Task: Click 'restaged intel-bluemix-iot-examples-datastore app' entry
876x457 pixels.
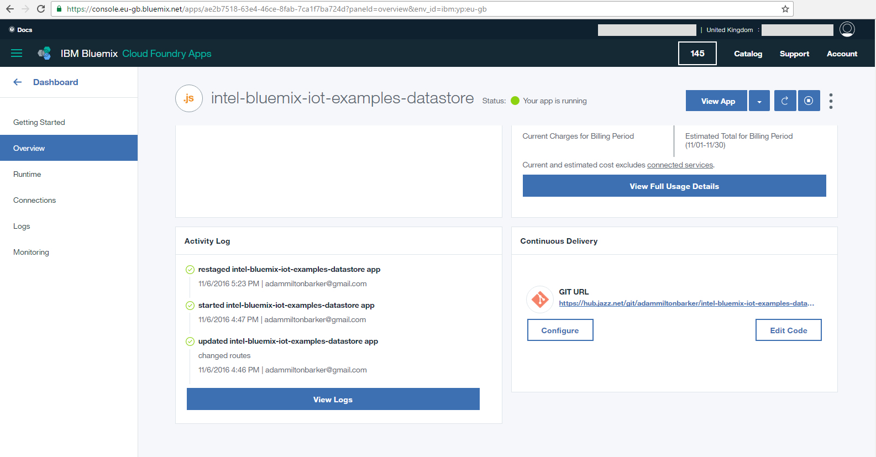Action: click(289, 269)
